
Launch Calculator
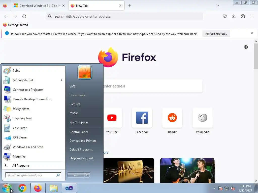pyautogui.click(x=34, y=128)
